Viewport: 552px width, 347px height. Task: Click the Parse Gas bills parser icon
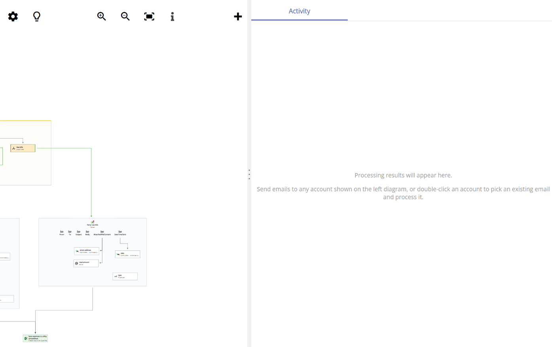[93, 221]
